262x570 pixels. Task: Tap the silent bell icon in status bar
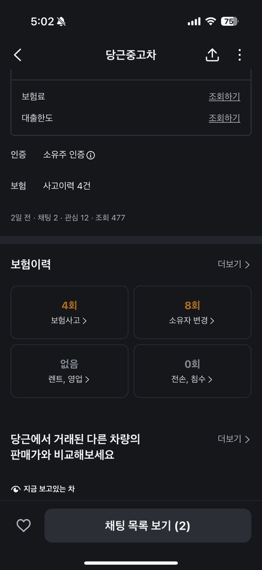pos(62,21)
